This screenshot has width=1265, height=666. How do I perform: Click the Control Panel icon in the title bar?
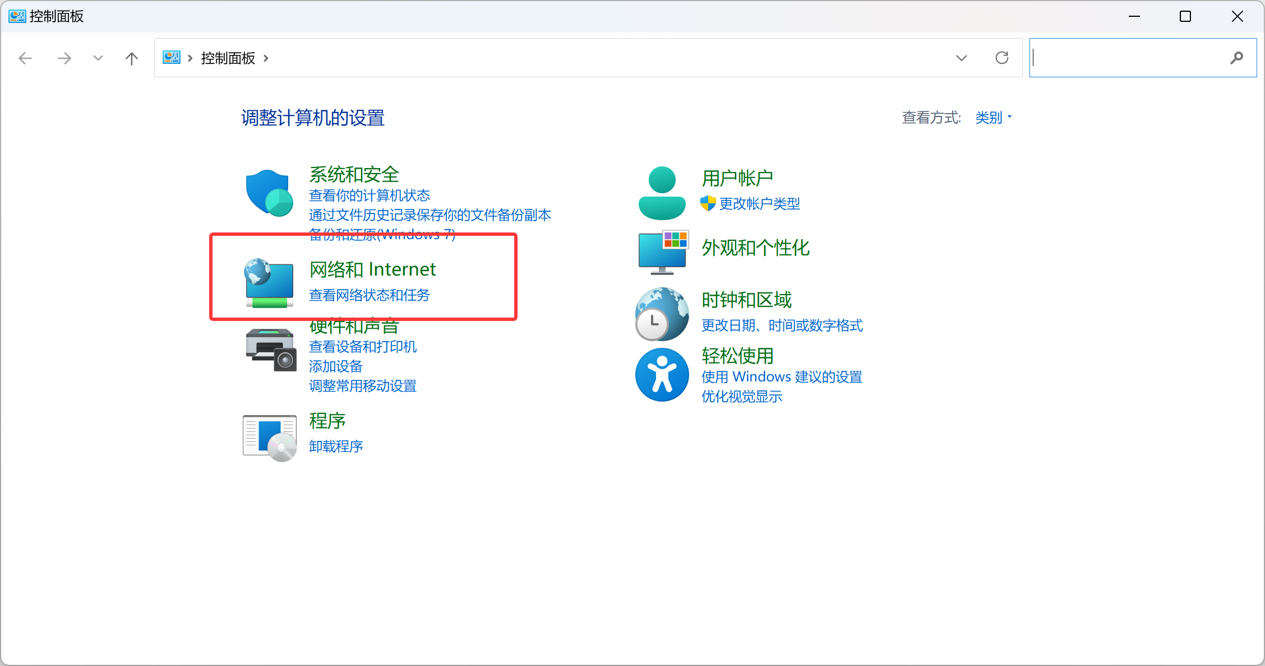click(x=16, y=16)
